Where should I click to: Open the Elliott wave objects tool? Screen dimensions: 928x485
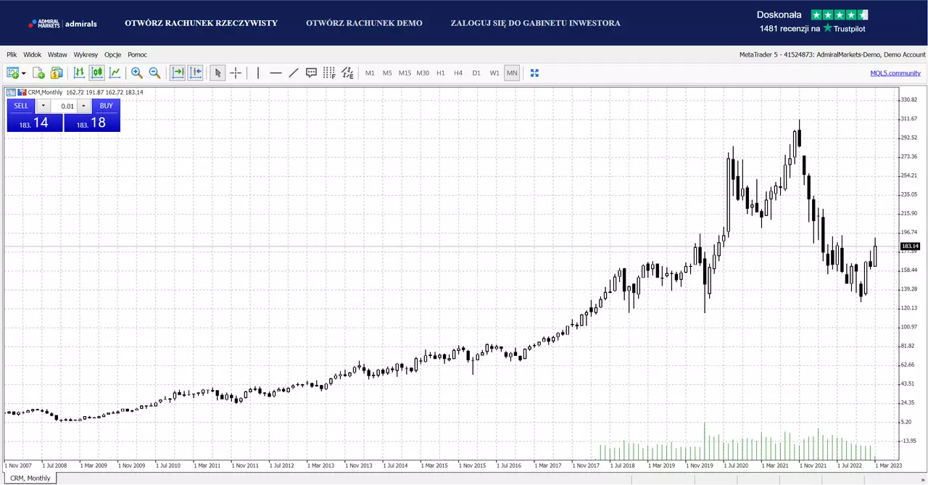click(348, 72)
